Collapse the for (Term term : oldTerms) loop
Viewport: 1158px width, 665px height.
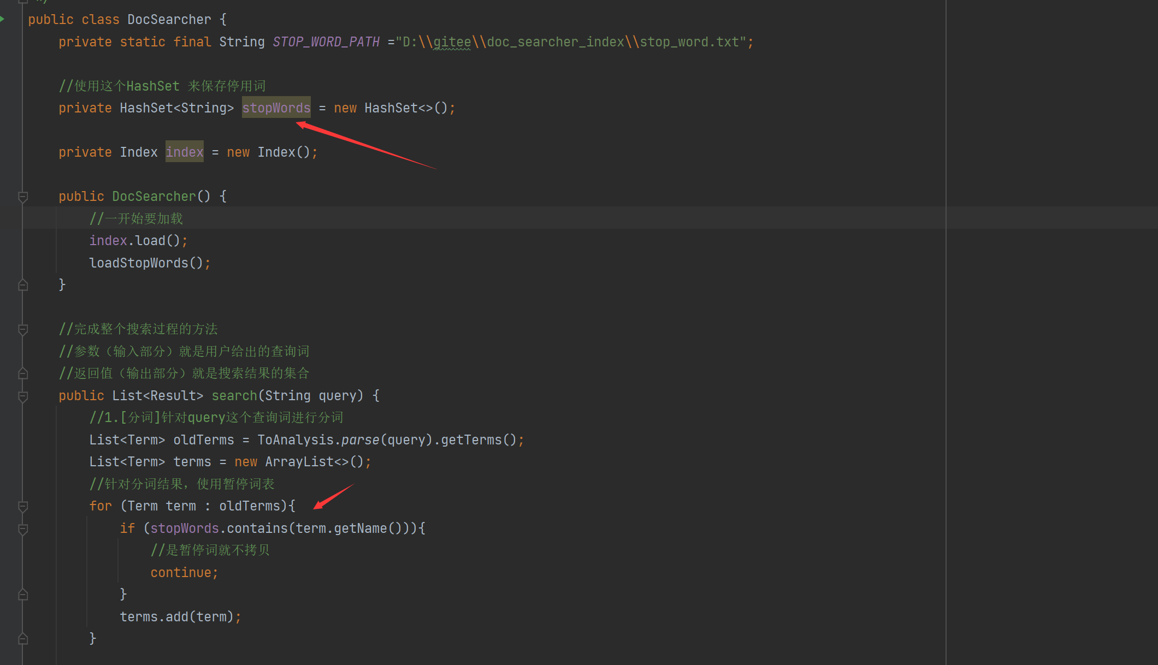[23, 506]
